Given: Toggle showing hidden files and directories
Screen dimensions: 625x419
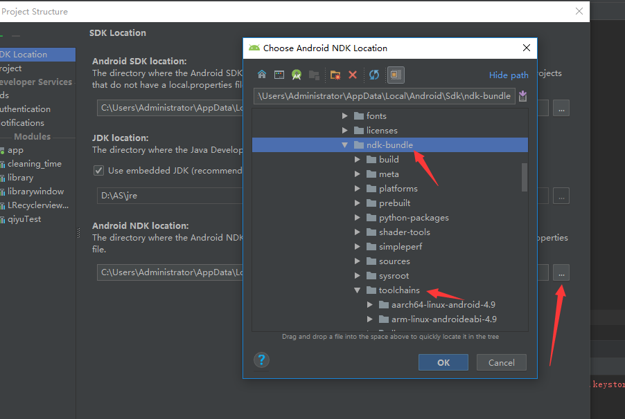Looking at the screenshot, I should point(395,74).
